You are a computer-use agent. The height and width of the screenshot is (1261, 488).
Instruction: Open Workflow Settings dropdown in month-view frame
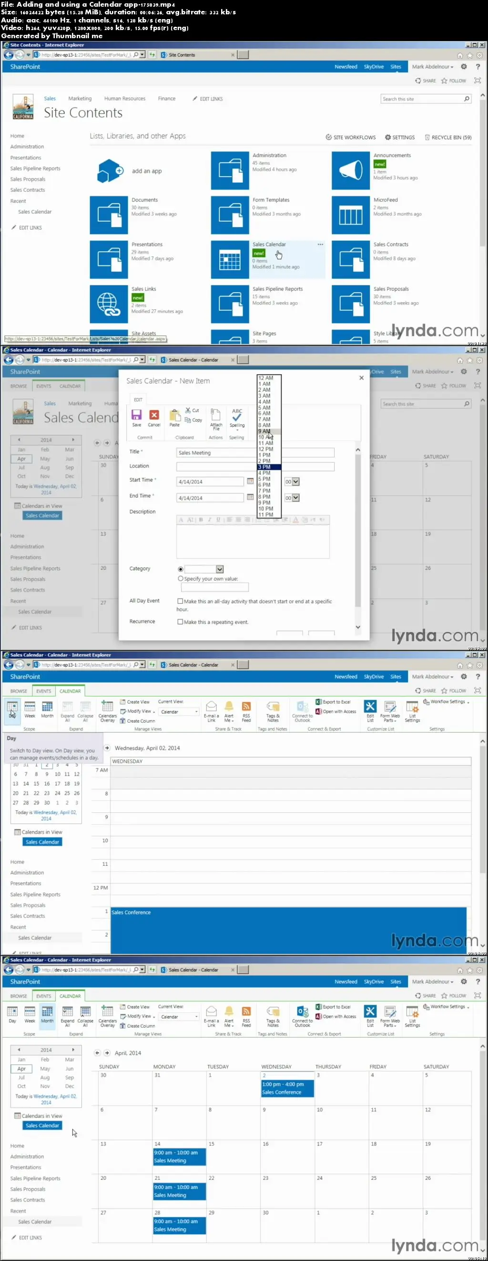(x=446, y=1007)
